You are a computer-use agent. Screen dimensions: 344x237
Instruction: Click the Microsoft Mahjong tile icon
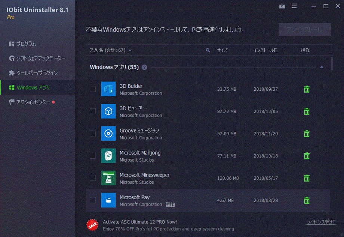pos(108,156)
